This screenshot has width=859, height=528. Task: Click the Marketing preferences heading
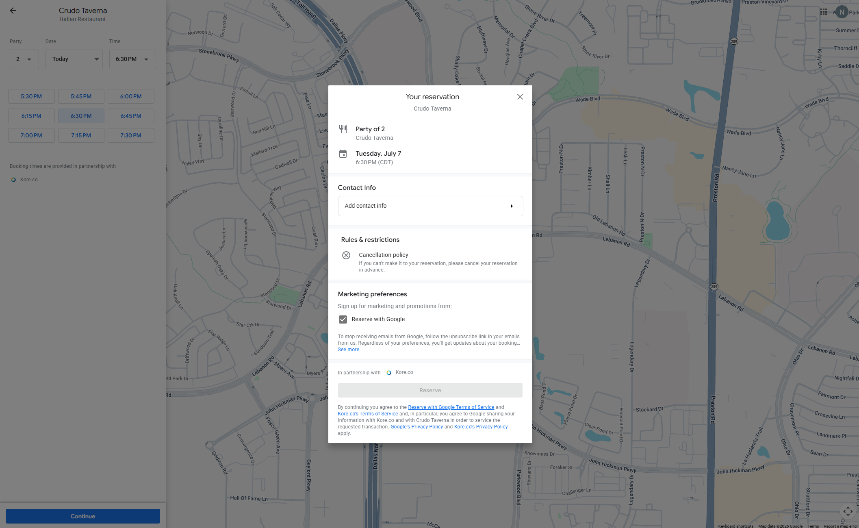372,294
